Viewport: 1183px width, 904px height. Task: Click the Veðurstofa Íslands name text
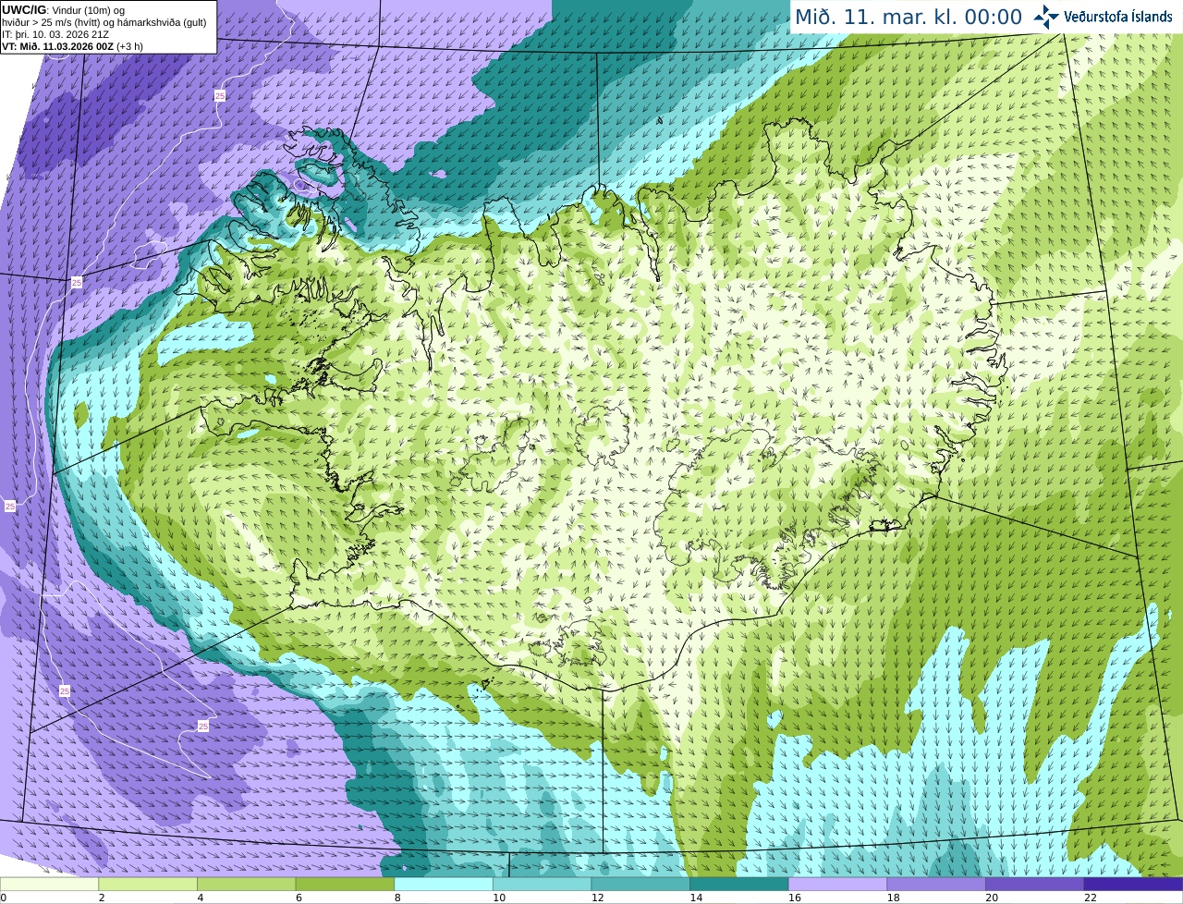(1118, 17)
